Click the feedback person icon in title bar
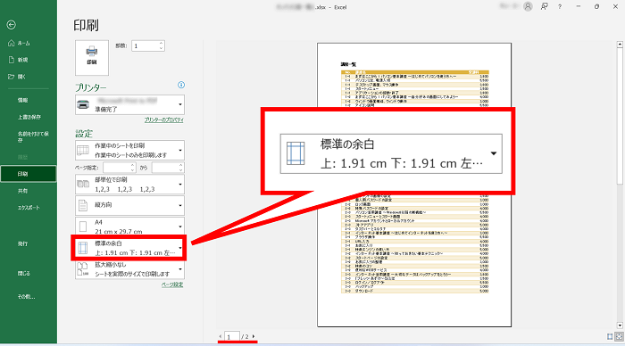The height and width of the screenshot is (346, 625). tap(544, 6)
